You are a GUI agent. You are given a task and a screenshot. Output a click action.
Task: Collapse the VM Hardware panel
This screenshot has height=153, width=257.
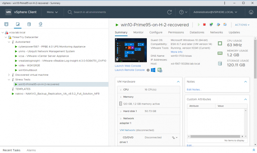point(178,82)
